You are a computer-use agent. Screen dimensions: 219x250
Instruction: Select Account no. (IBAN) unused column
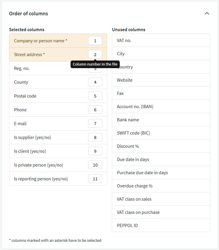point(161,107)
